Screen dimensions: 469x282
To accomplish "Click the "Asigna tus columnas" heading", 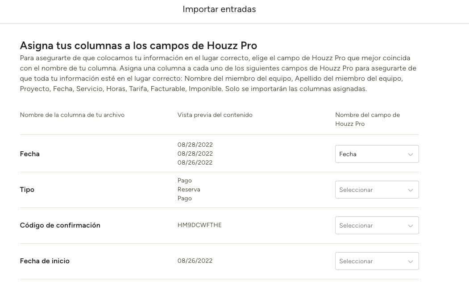I will tap(138, 46).
